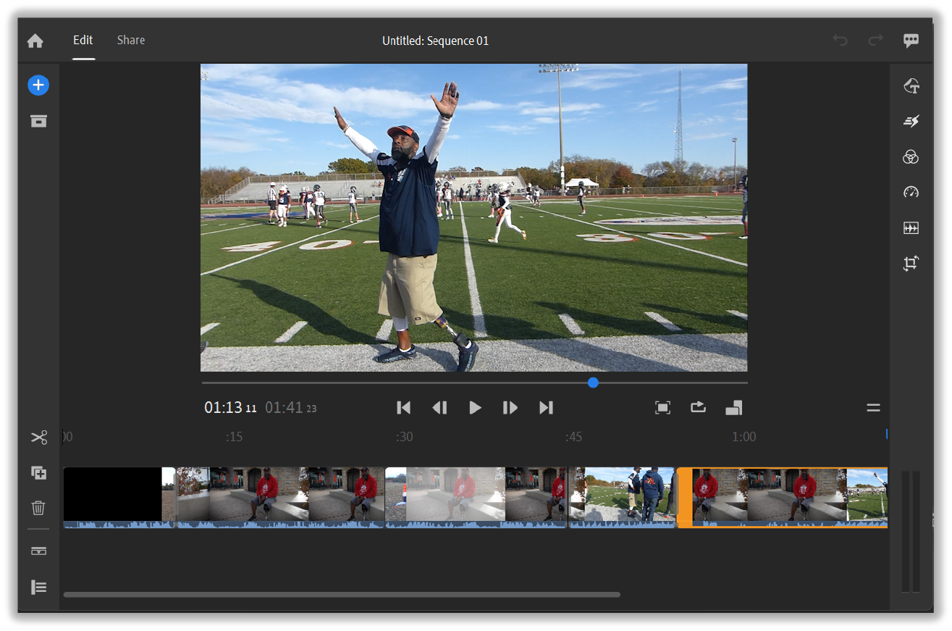Select the Split scissors tool
The image size is (952, 631).
click(x=39, y=438)
